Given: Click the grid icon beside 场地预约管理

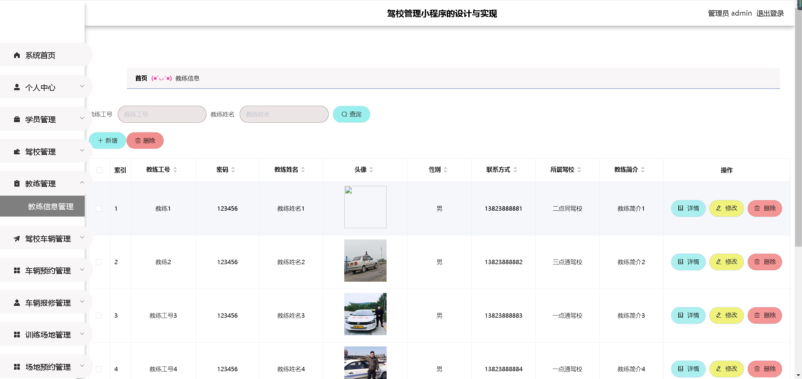Looking at the screenshot, I should click(x=17, y=367).
